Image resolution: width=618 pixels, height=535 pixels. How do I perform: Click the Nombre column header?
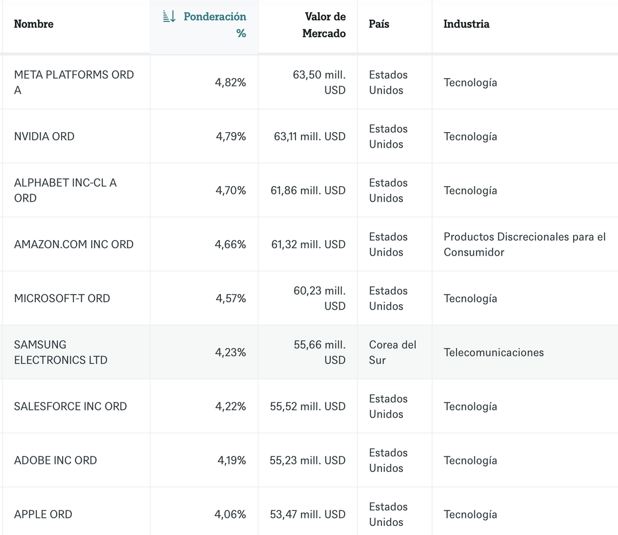(34, 24)
